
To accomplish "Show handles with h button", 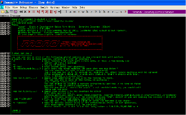I will (87, 12).
